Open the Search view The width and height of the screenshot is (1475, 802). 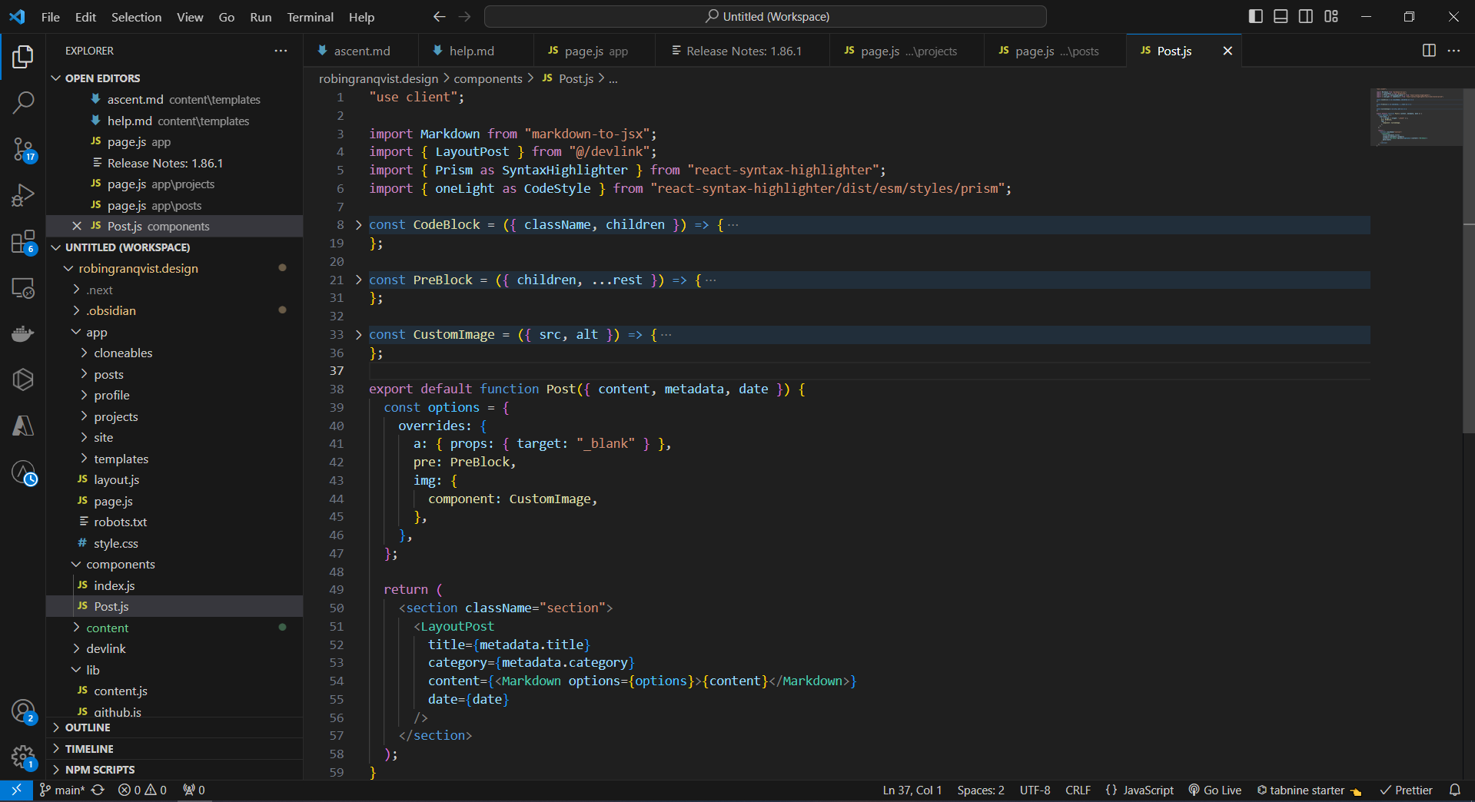point(23,102)
